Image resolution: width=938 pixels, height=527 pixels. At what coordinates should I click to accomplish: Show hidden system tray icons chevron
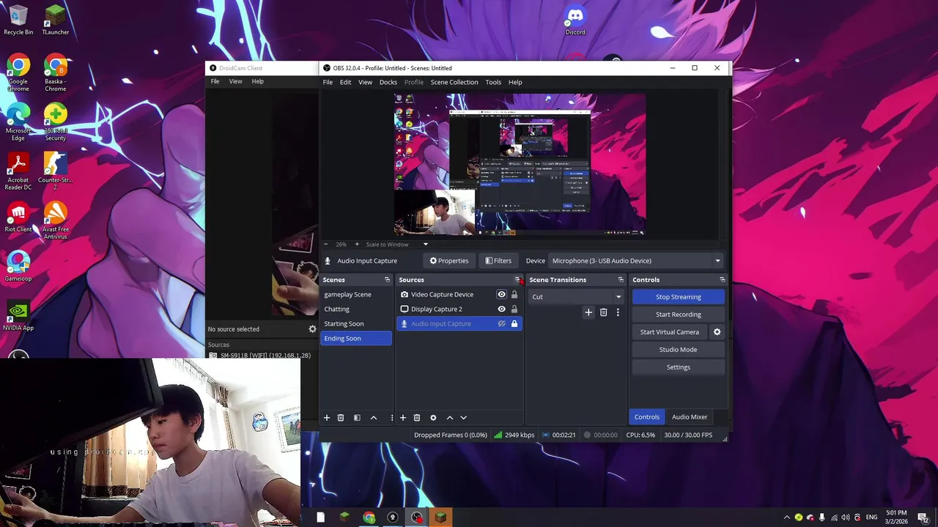(x=787, y=517)
